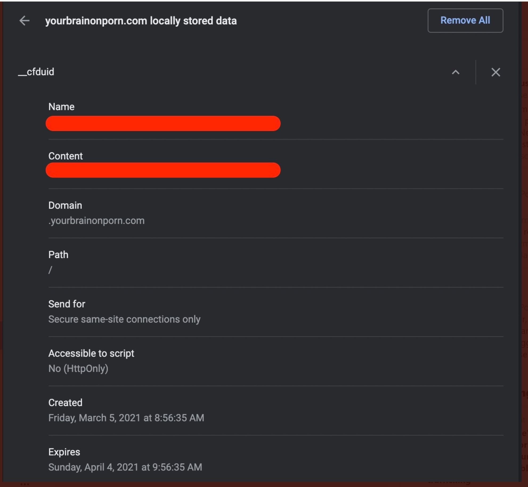Select the .yourbrainonporn.com domain value
Image resolution: width=528 pixels, height=487 pixels.
96,221
